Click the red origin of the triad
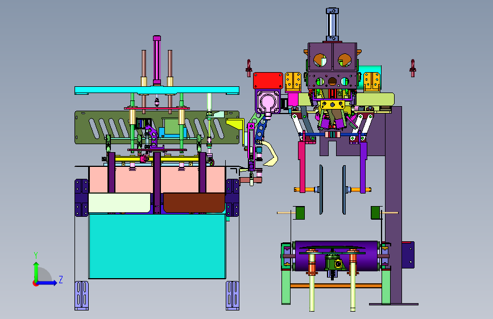The width and height of the screenshot is (493, 319). coord(35,283)
